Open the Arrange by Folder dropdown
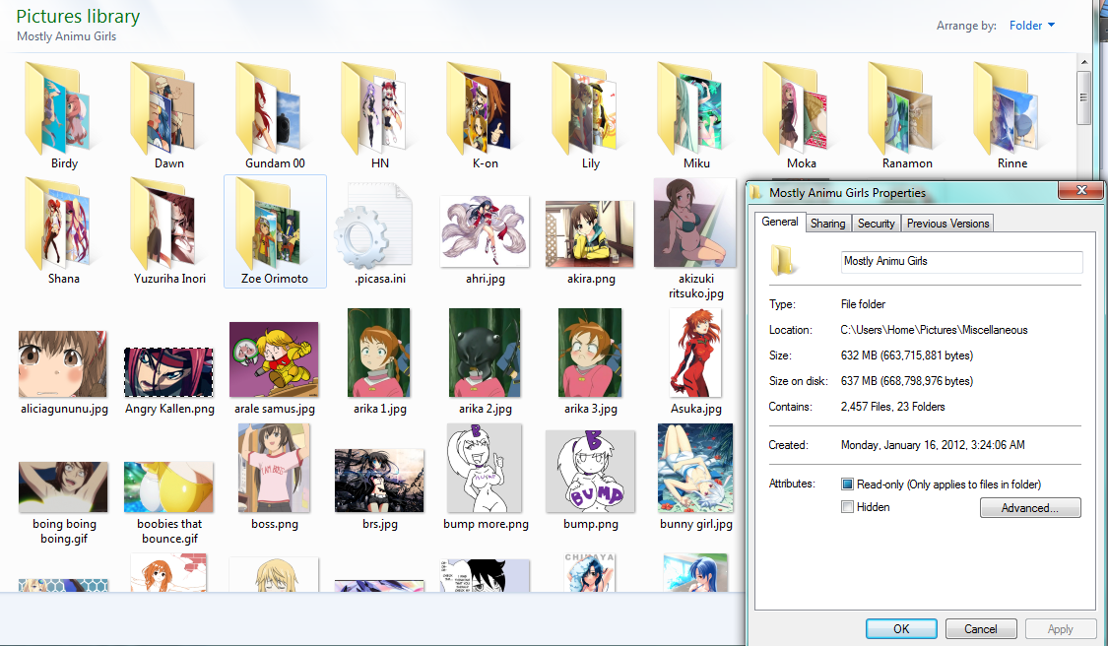 point(1032,26)
